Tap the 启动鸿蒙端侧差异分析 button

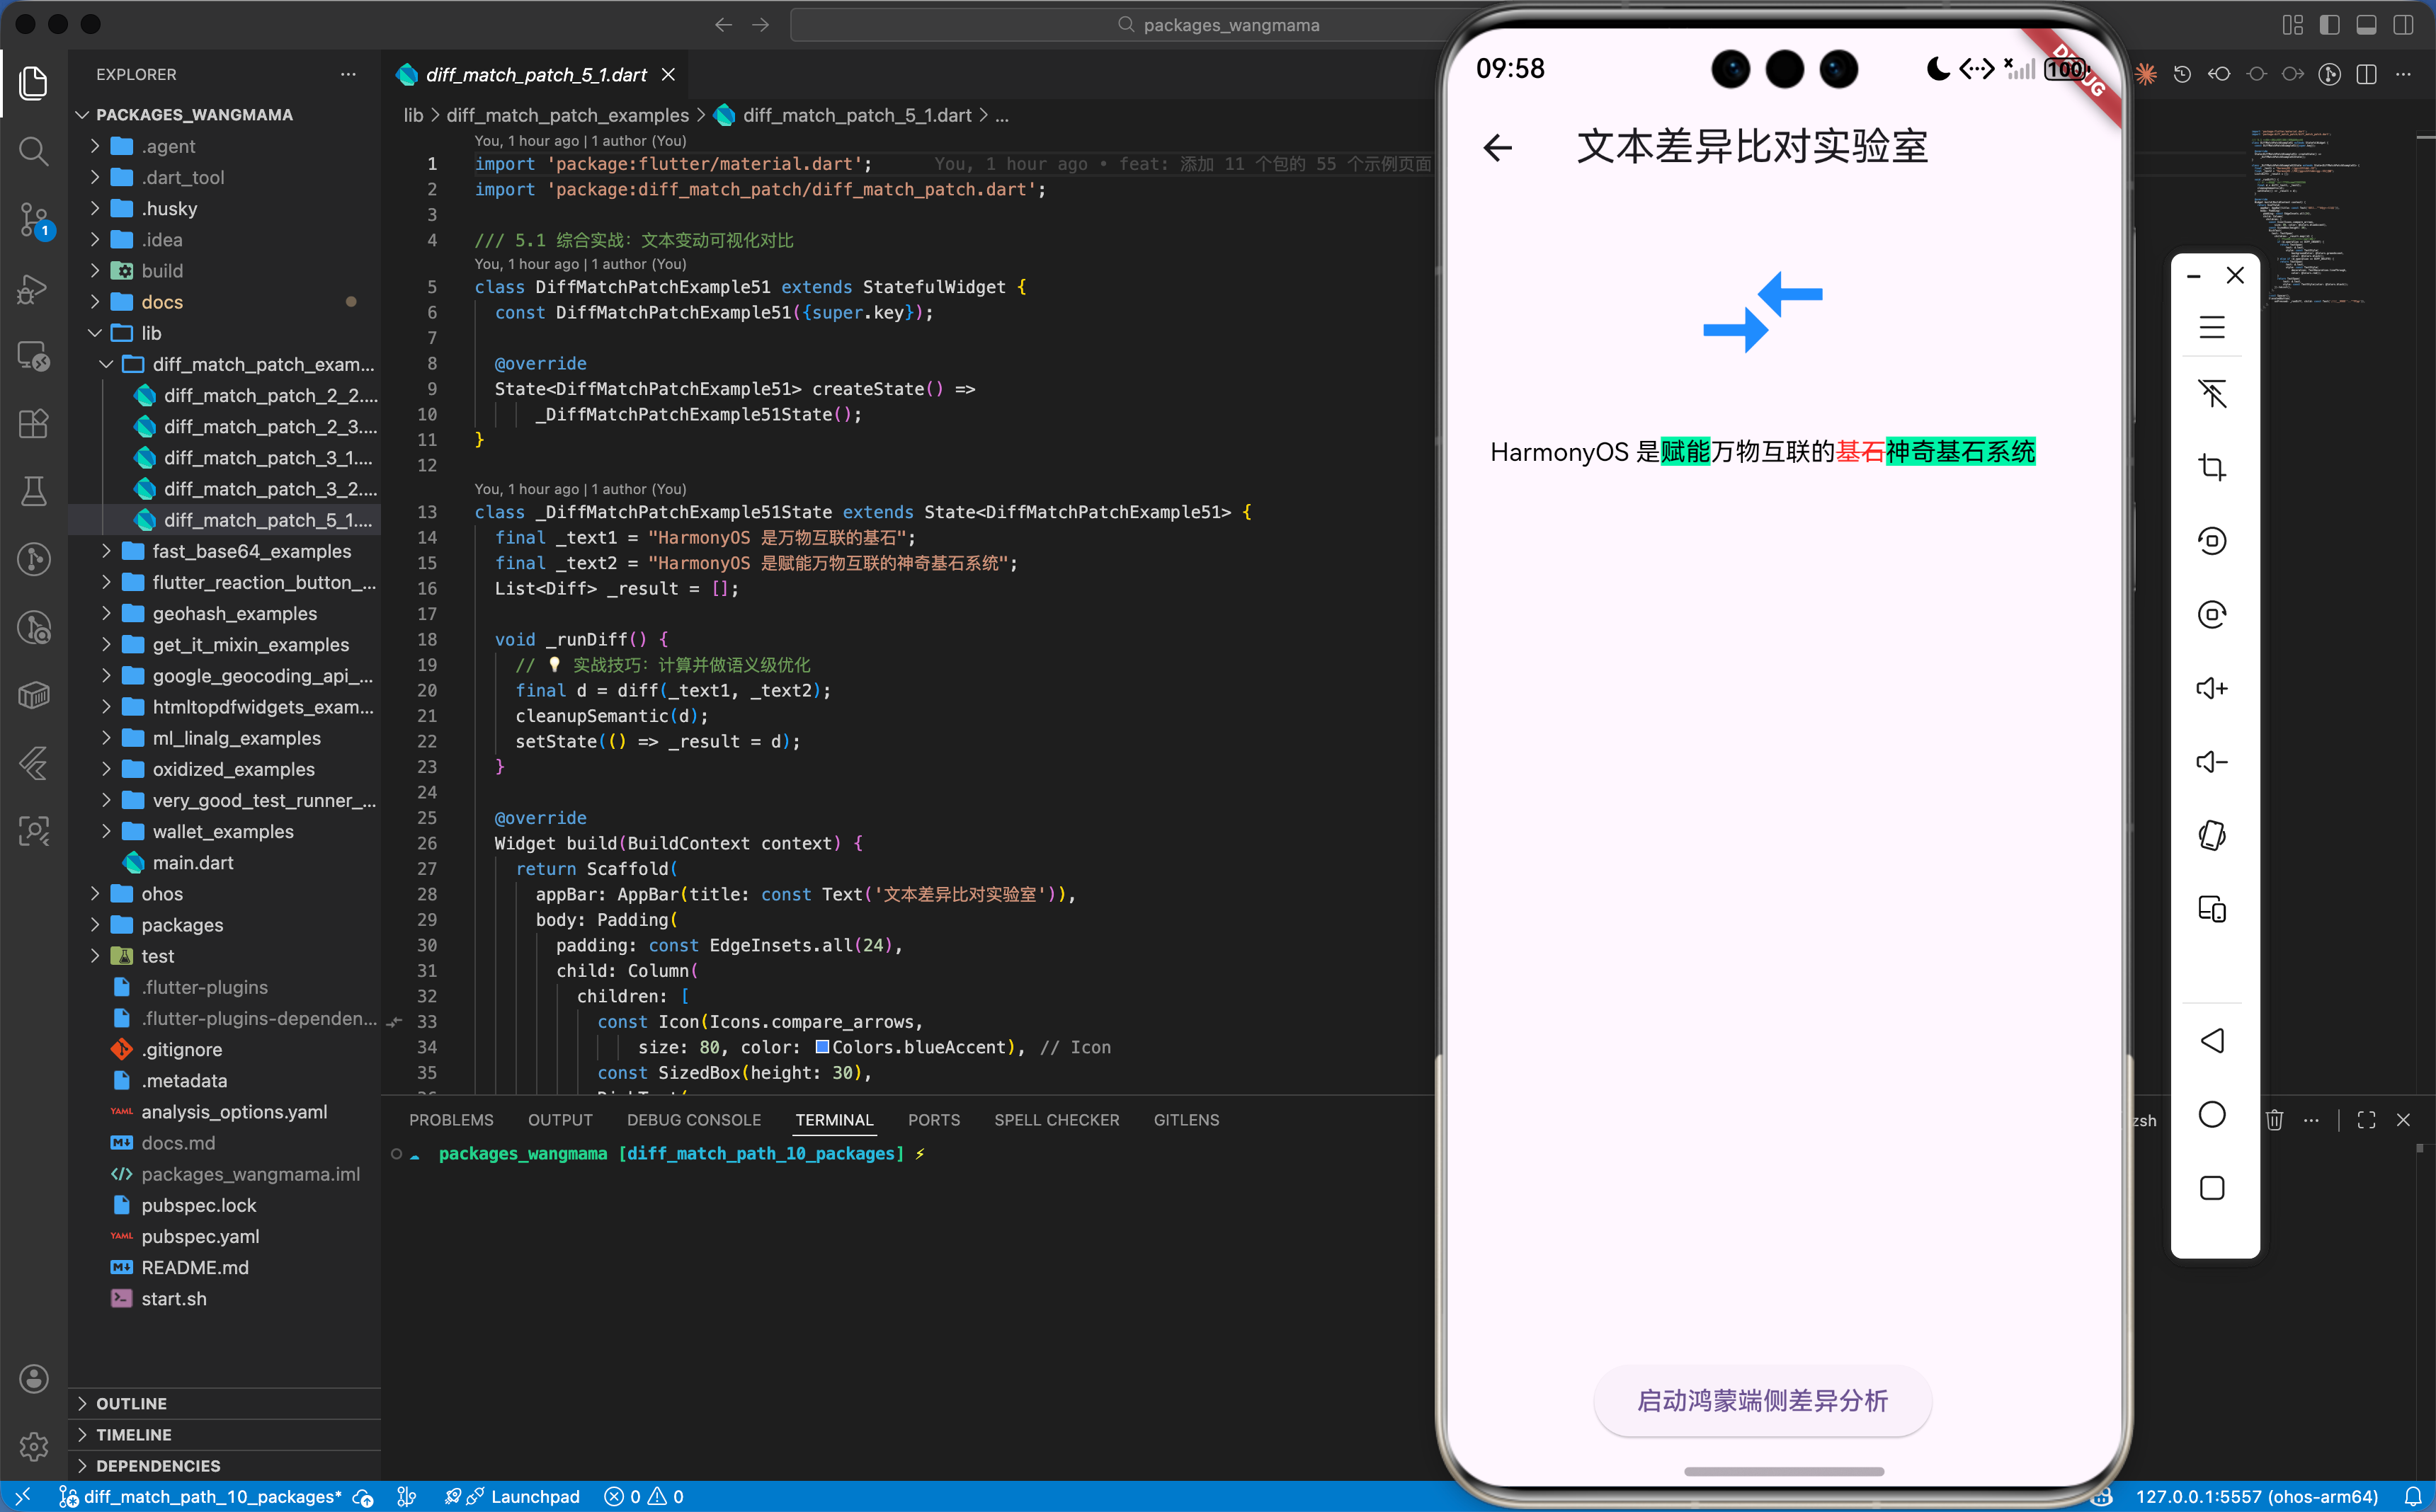pos(1762,1400)
